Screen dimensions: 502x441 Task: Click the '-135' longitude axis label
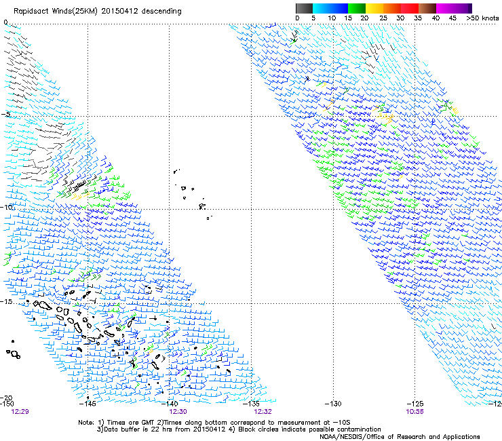pos(251,404)
